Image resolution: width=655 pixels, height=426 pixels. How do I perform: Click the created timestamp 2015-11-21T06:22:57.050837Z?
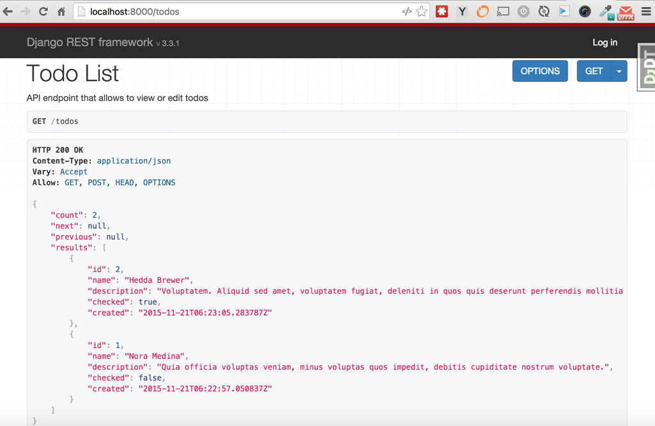tap(205, 389)
